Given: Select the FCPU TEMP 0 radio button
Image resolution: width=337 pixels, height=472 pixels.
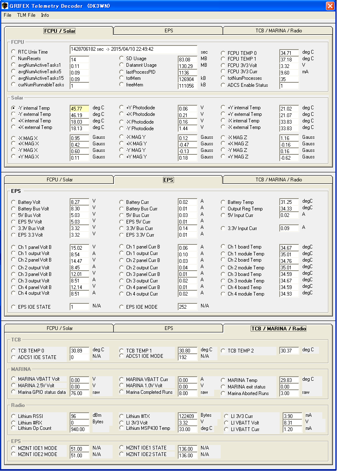Looking at the screenshot, I should [223, 53].
